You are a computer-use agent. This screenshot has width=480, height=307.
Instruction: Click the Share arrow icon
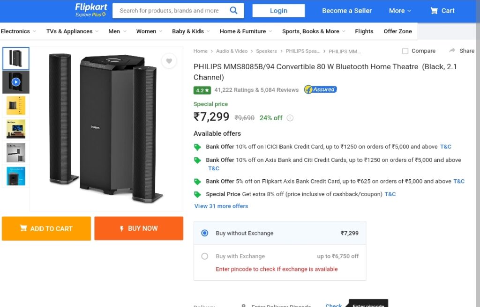click(452, 51)
